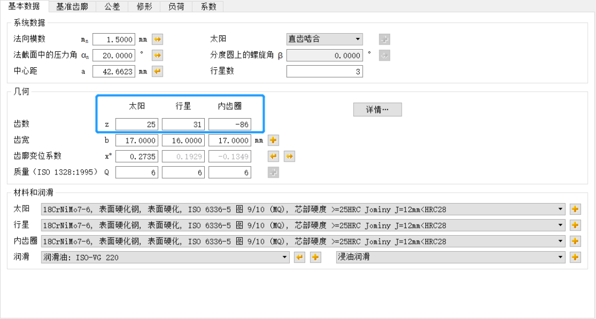Click the return-arrow icon next to 中心距
Image resolution: width=596 pixels, height=319 pixels.
click(157, 71)
